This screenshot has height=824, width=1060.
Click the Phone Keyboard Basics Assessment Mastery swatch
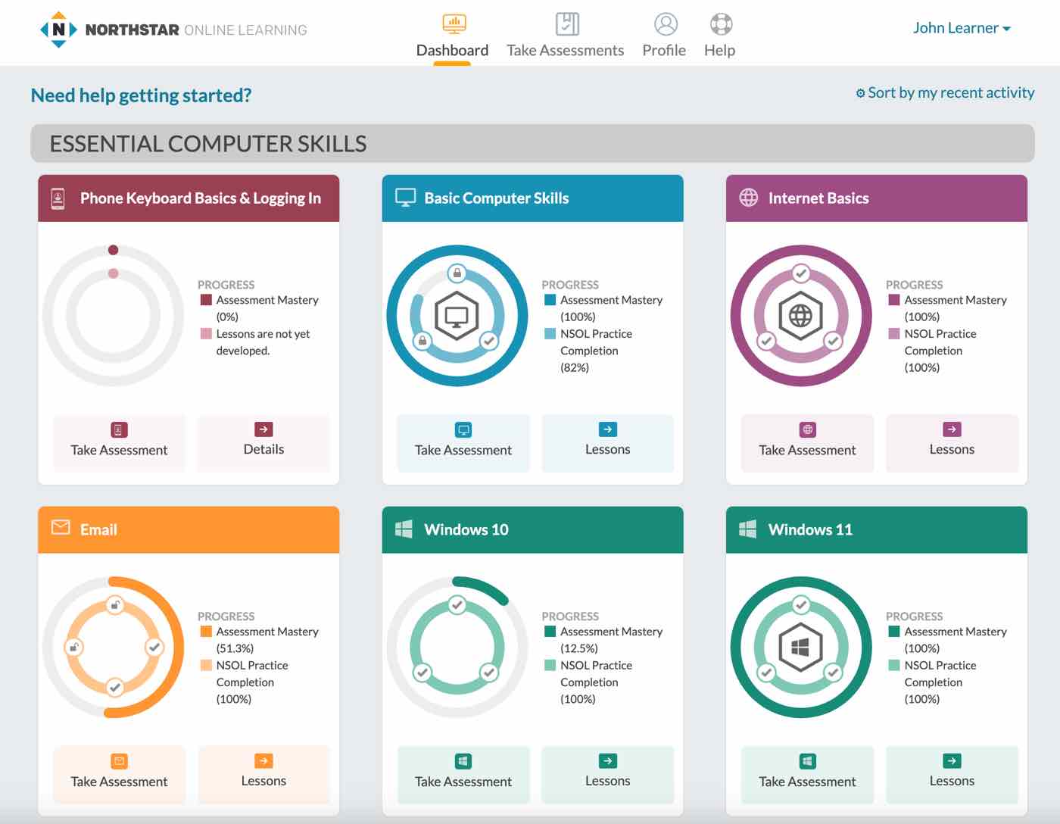[206, 300]
